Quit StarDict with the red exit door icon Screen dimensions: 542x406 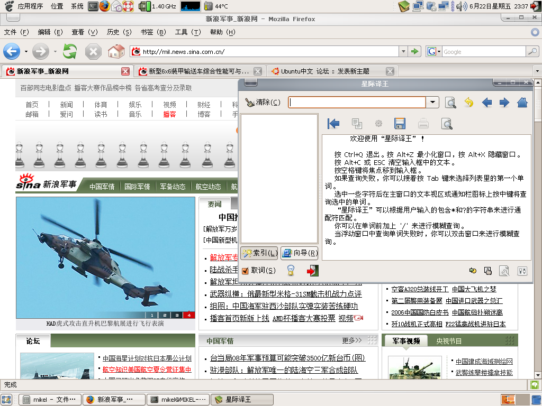click(x=312, y=270)
